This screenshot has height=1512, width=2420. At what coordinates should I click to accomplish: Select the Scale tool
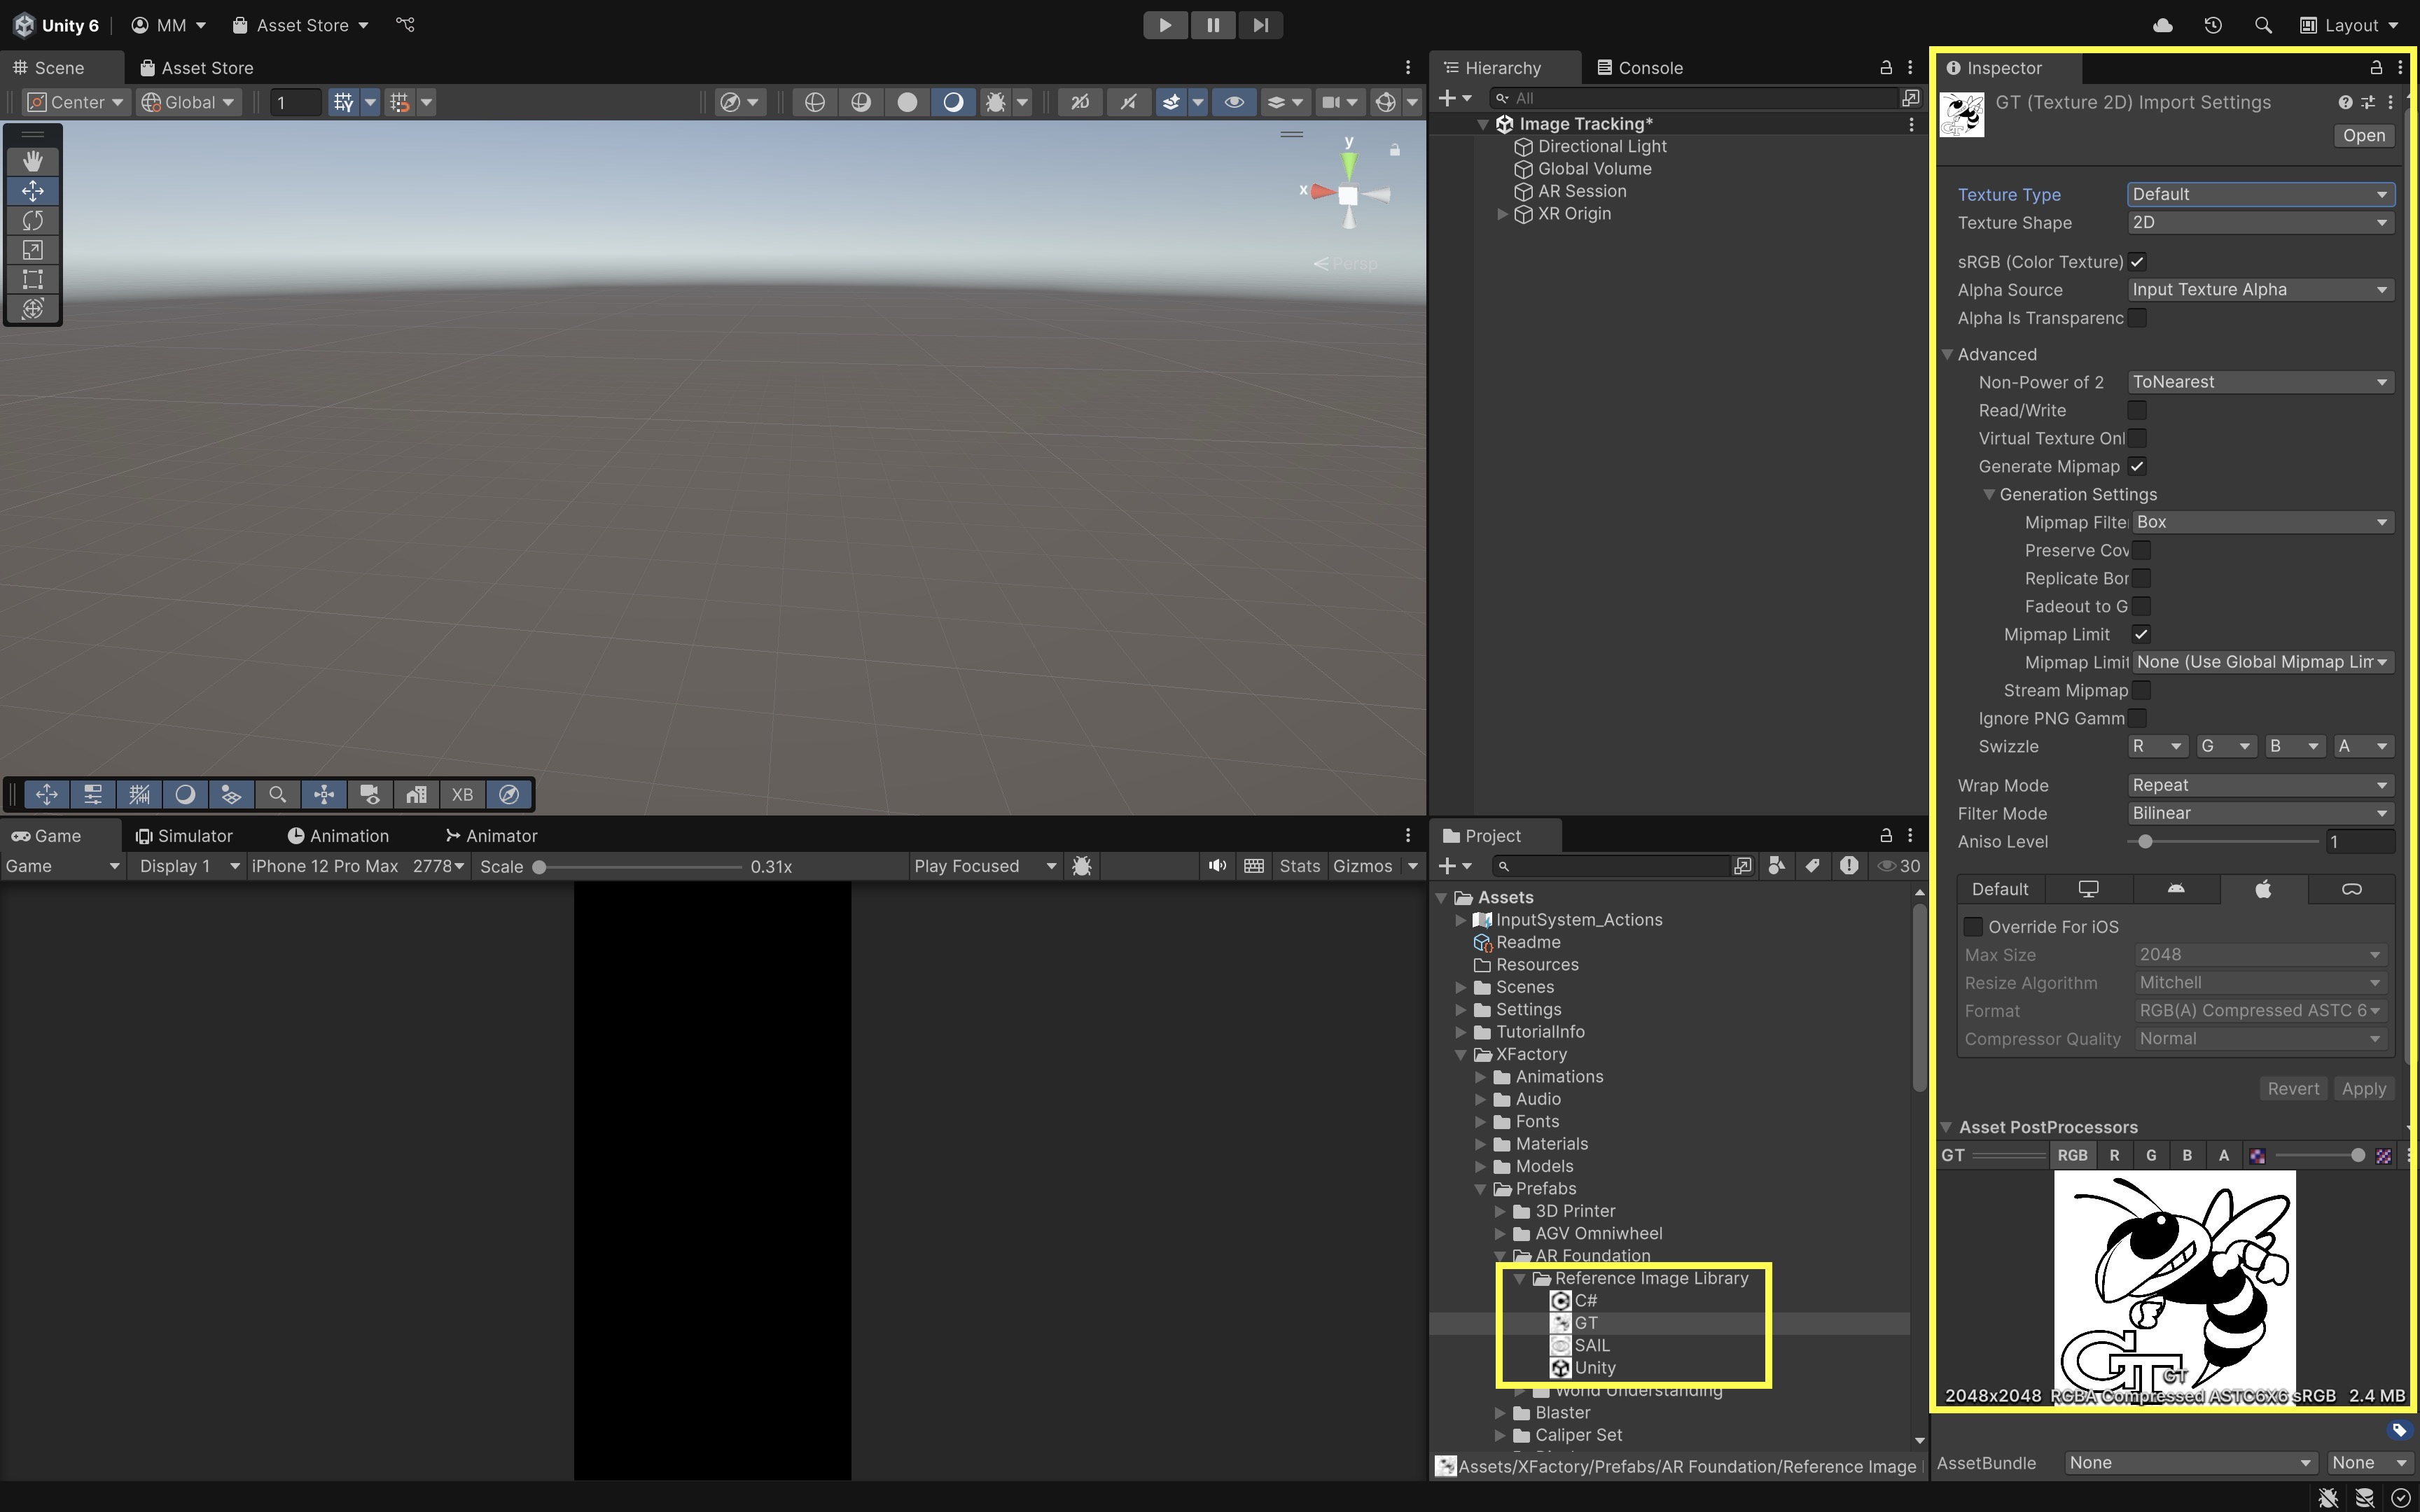click(x=32, y=250)
